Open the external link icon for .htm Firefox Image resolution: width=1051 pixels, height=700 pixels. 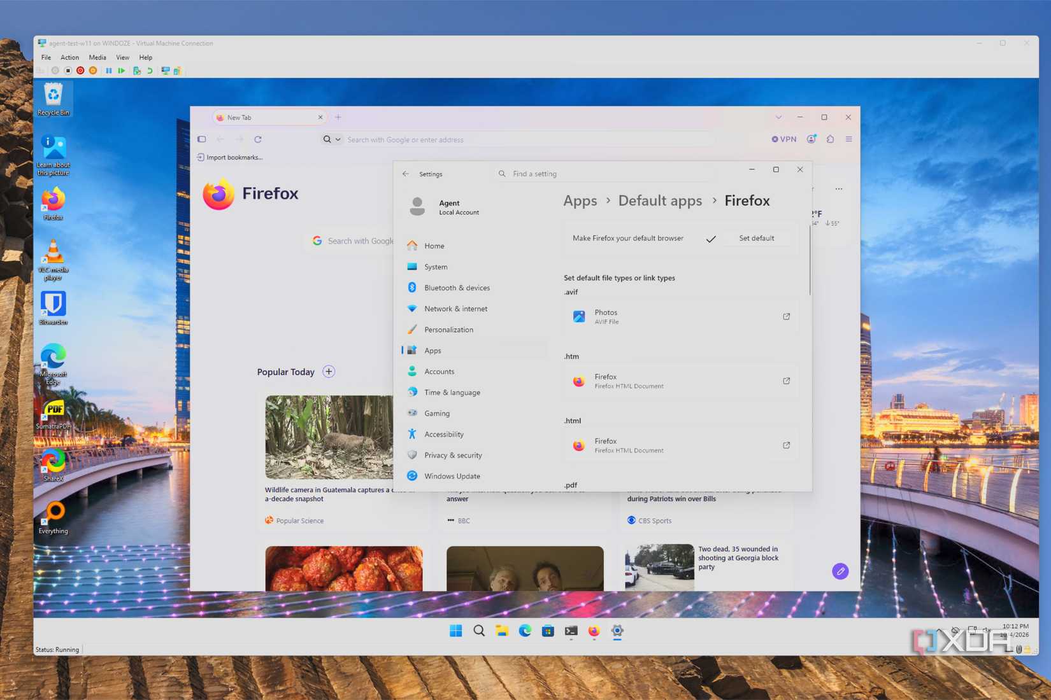786,381
